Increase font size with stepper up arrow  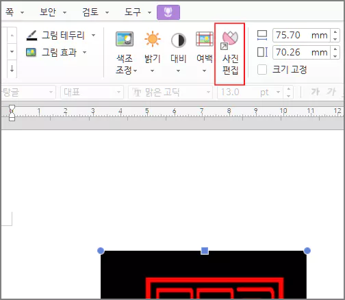289,89
